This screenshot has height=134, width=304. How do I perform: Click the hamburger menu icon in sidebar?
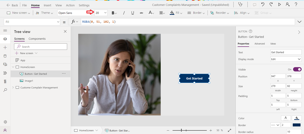pos(5,31)
